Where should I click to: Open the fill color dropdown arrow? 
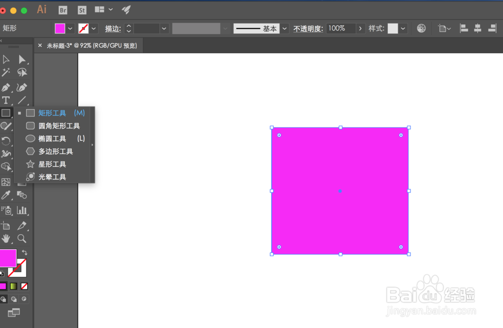coord(70,29)
